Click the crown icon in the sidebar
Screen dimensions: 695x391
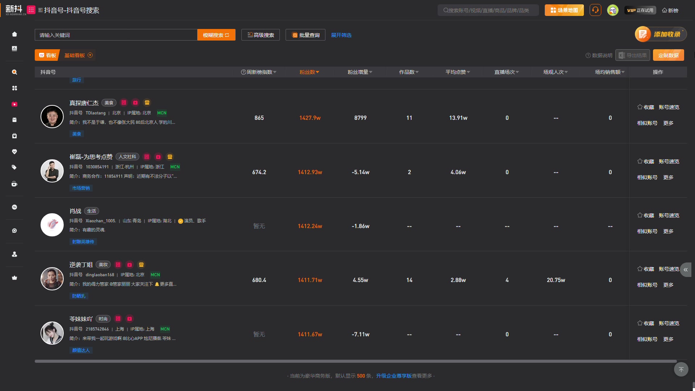point(14,278)
